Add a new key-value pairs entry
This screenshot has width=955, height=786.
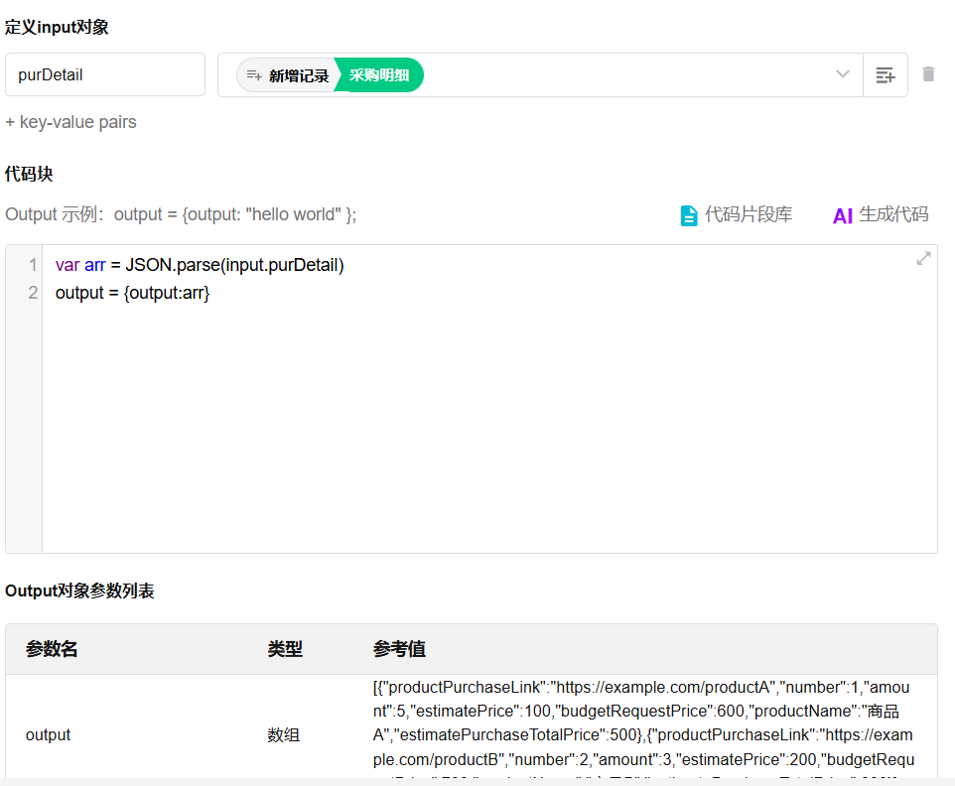pos(70,122)
